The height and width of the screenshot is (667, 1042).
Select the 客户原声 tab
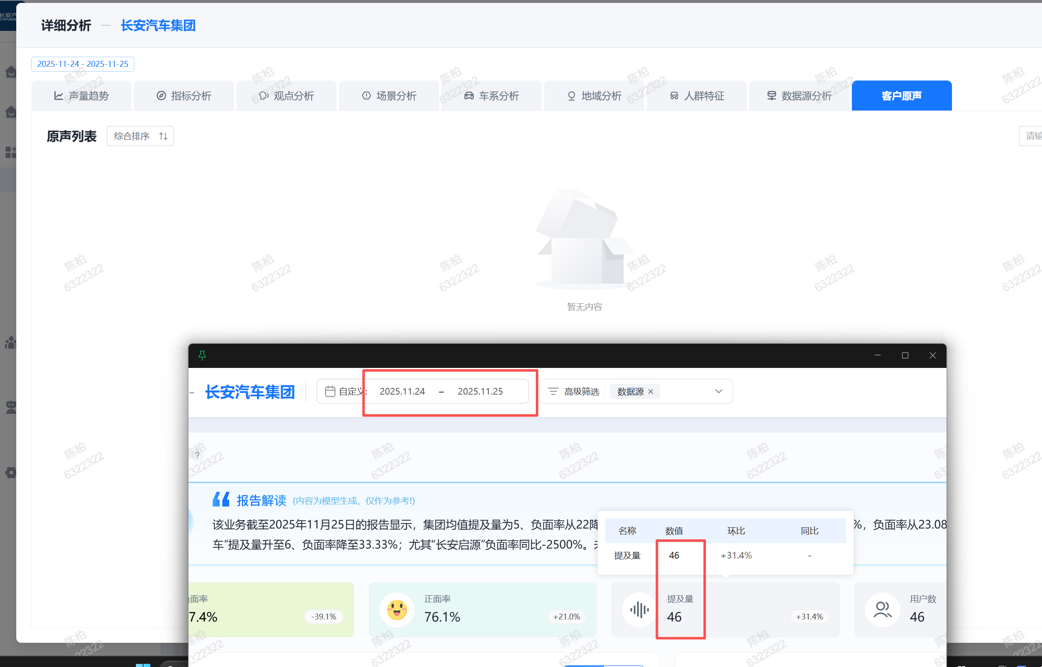coord(901,96)
